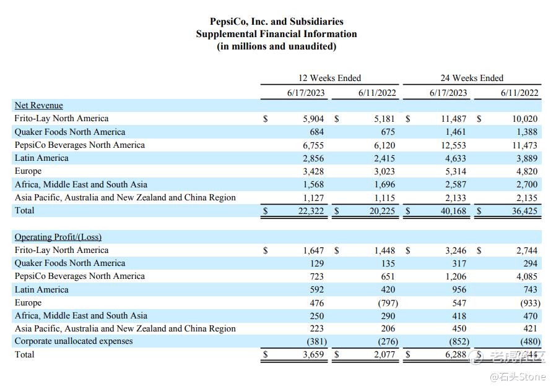
Task: Click Quaker Foods operating profit 129
Action: click(317, 263)
